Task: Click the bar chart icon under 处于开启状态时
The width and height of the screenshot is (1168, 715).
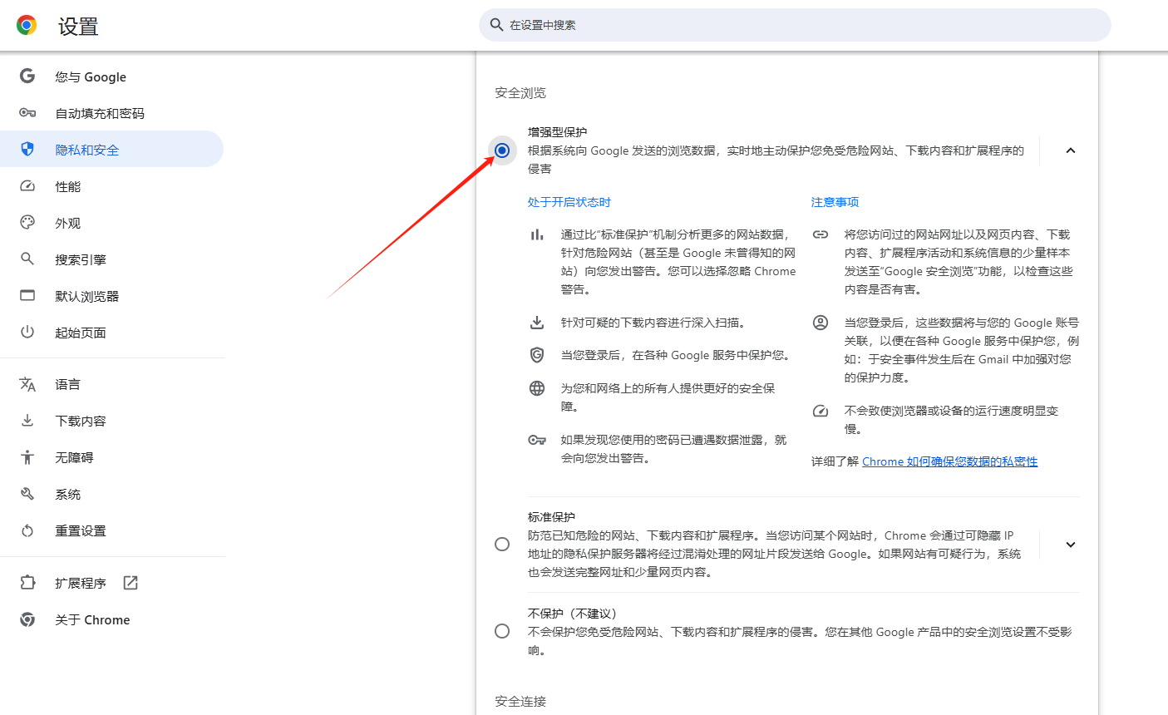Action: [x=537, y=234]
